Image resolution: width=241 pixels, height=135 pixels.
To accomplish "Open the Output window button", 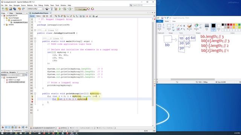I will [x=7, y=131].
